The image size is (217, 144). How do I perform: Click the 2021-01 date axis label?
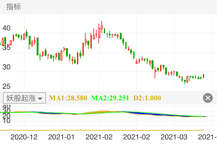pos(61,137)
